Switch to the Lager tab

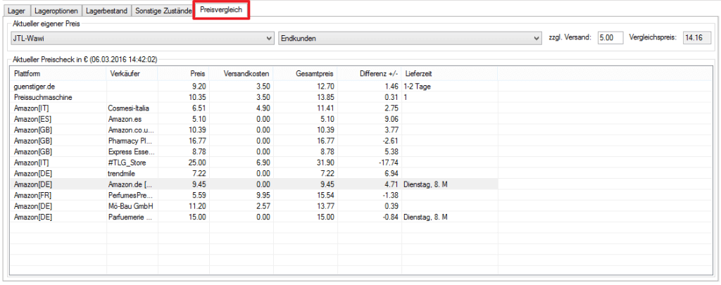(x=18, y=11)
